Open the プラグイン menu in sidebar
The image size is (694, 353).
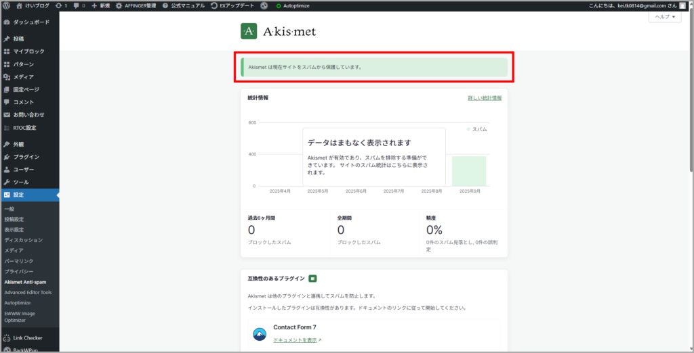click(x=26, y=157)
